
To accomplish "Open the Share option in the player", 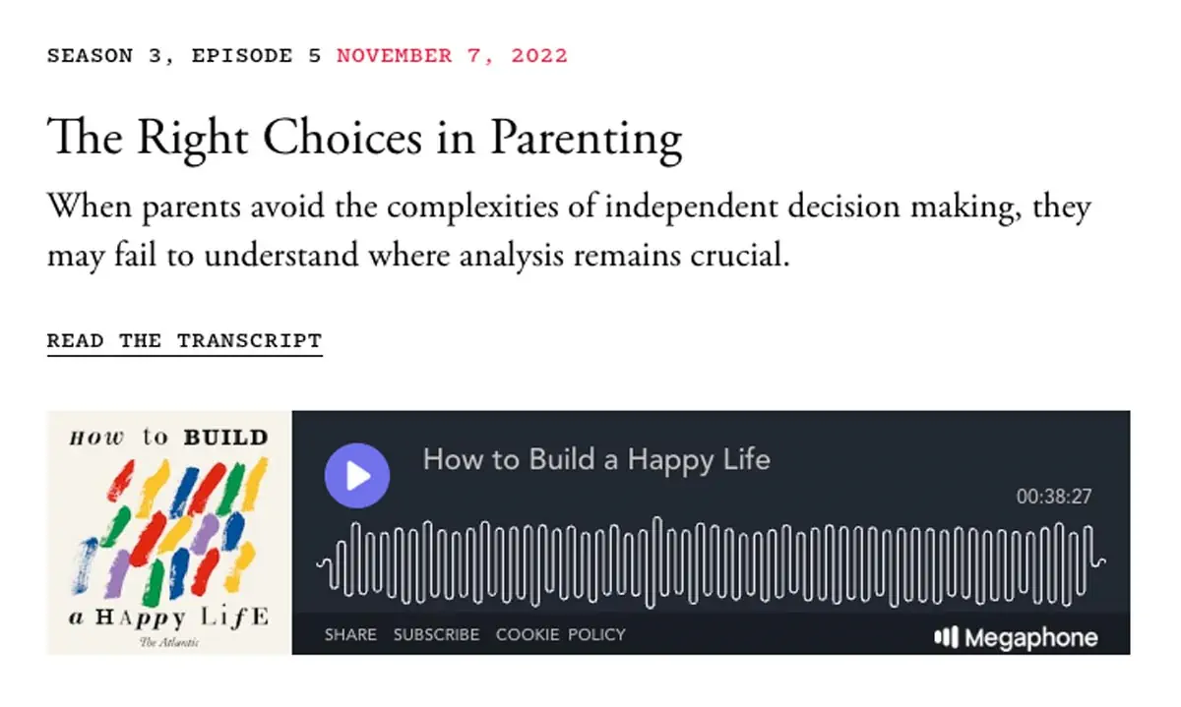I will [x=350, y=634].
